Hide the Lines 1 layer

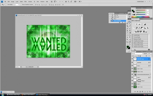click(132, 77)
